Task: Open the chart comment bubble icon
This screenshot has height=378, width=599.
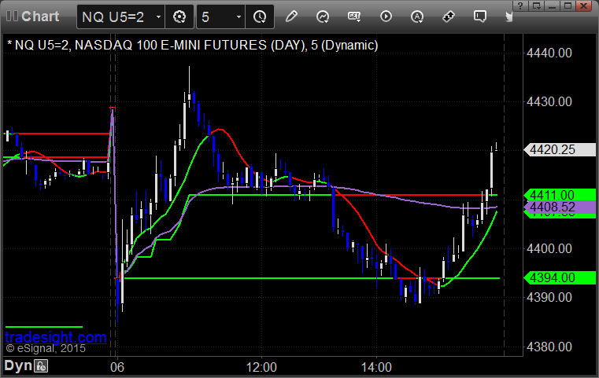Action: coord(480,17)
